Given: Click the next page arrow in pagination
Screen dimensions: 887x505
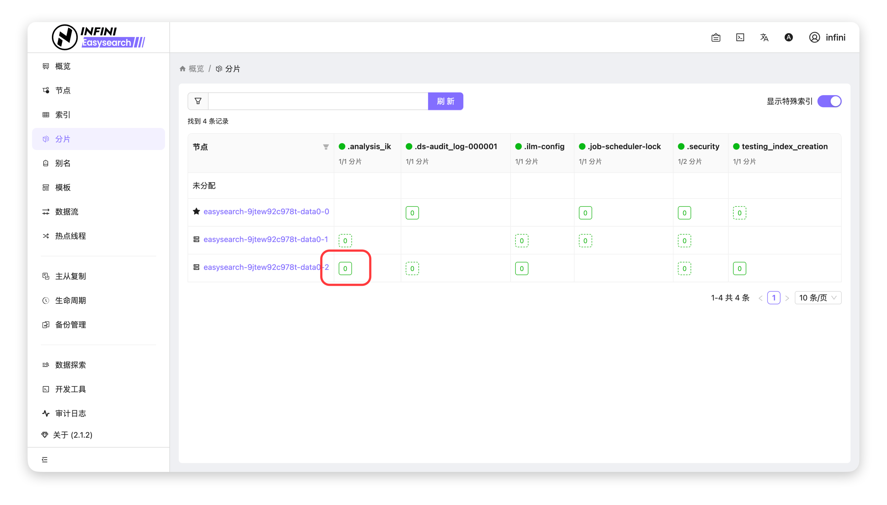Looking at the screenshot, I should click(787, 298).
